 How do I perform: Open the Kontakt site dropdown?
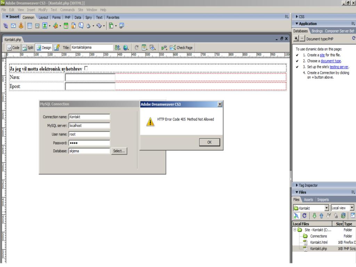point(326,208)
